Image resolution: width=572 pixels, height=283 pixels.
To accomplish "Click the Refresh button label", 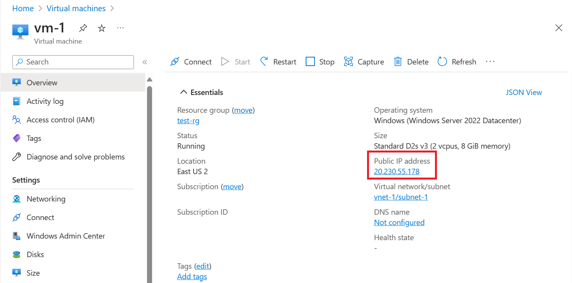I will [464, 62].
